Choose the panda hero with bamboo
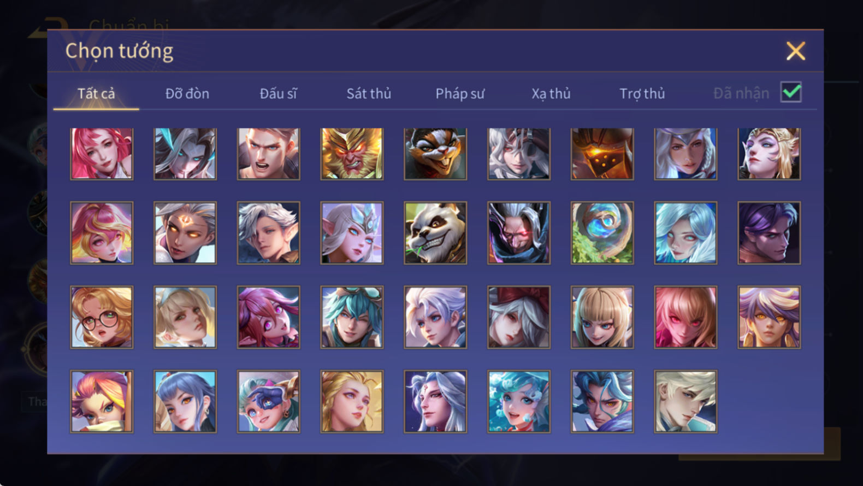Viewport: 863px width, 486px height. point(435,233)
